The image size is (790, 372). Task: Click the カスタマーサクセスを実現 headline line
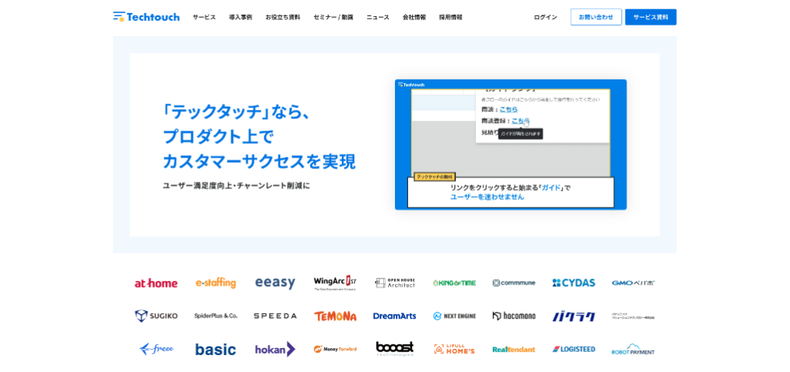[259, 162]
